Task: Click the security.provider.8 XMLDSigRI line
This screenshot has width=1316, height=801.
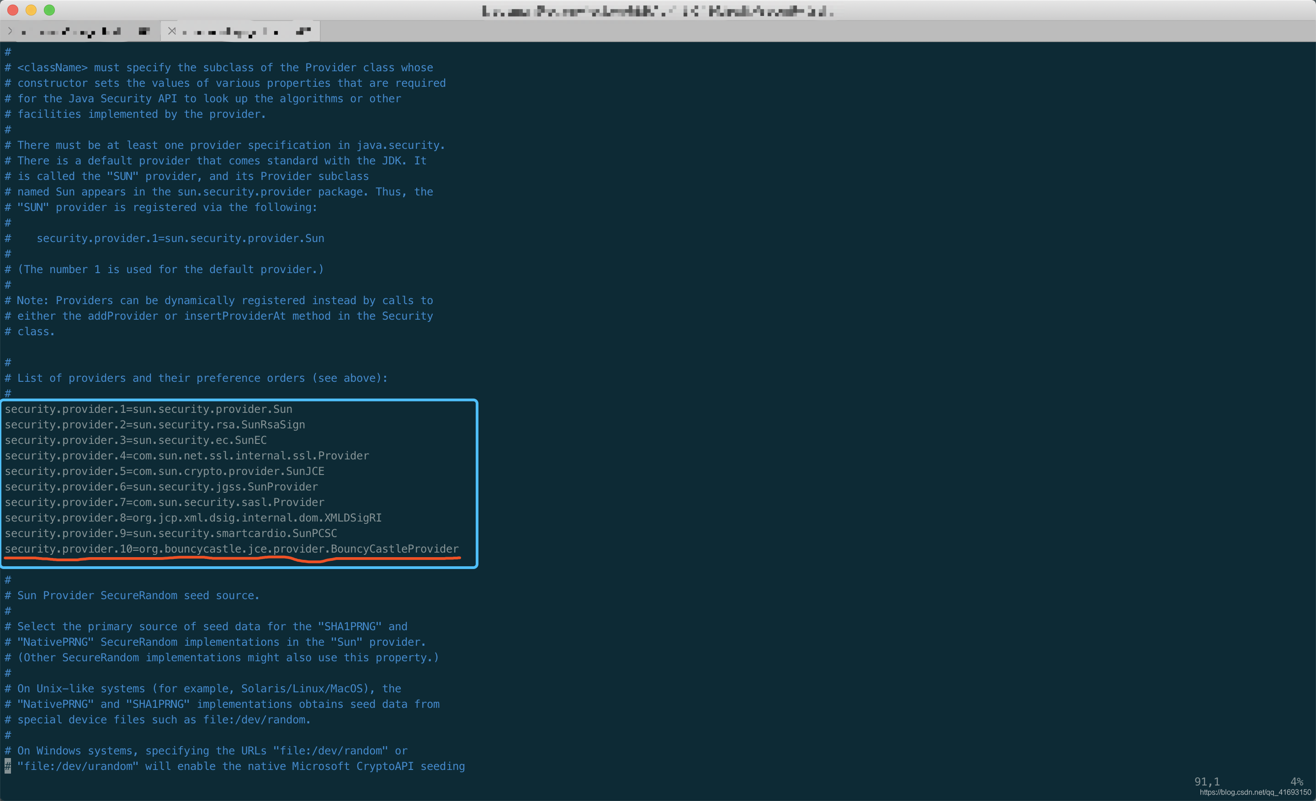Action: pos(193,517)
